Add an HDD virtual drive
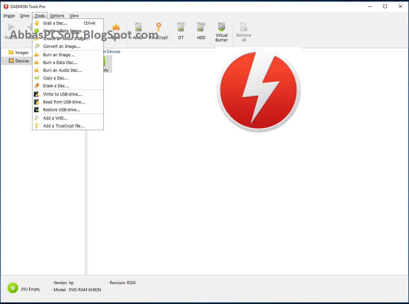409x304 pixels. pyautogui.click(x=201, y=31)
